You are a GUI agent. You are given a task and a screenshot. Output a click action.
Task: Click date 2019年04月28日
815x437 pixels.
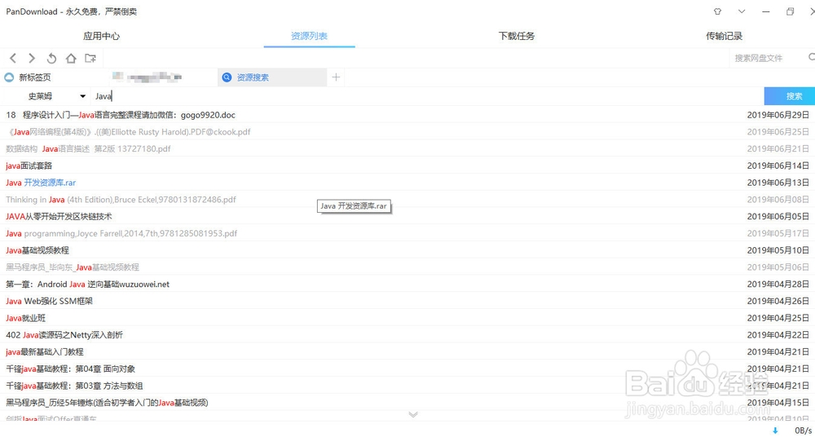coord(778,284)
